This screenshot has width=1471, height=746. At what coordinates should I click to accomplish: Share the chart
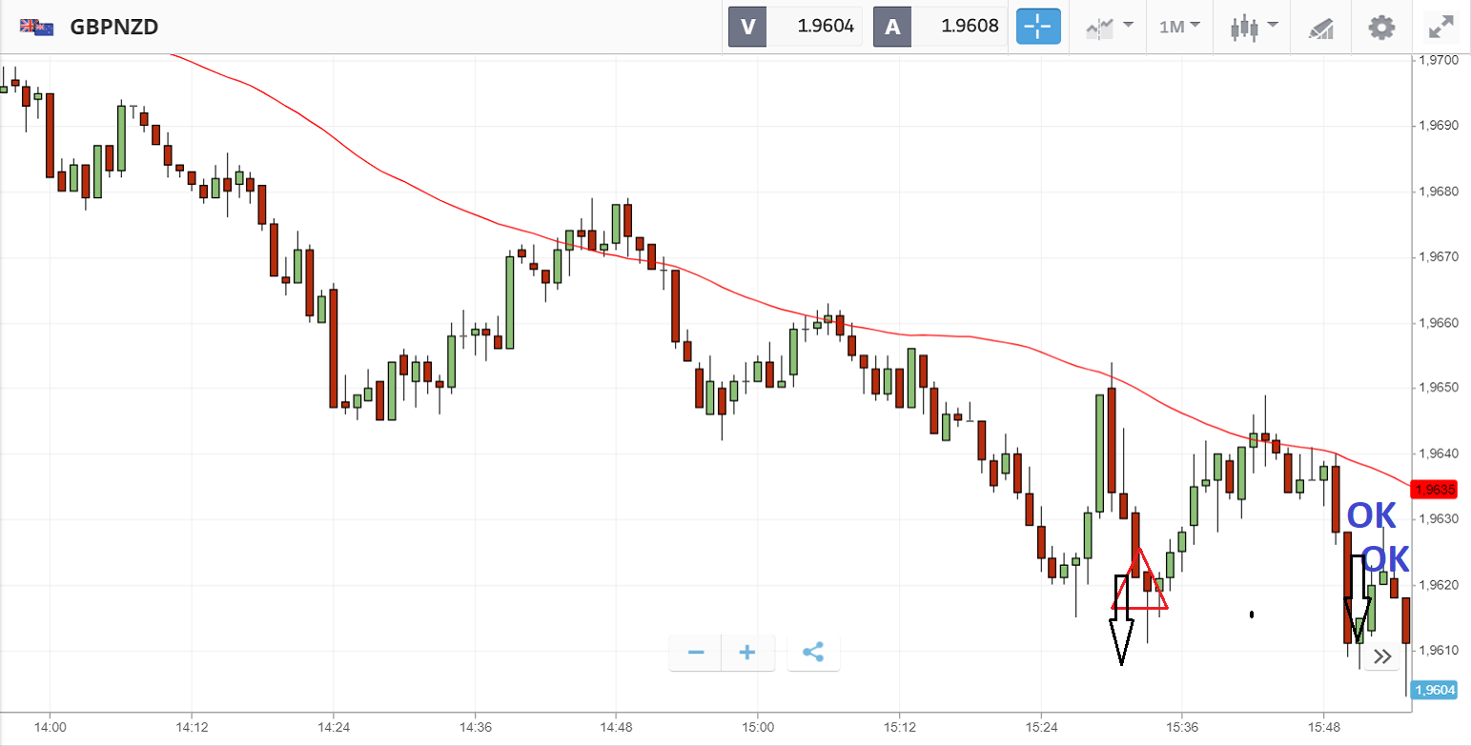tap(813, 653)
